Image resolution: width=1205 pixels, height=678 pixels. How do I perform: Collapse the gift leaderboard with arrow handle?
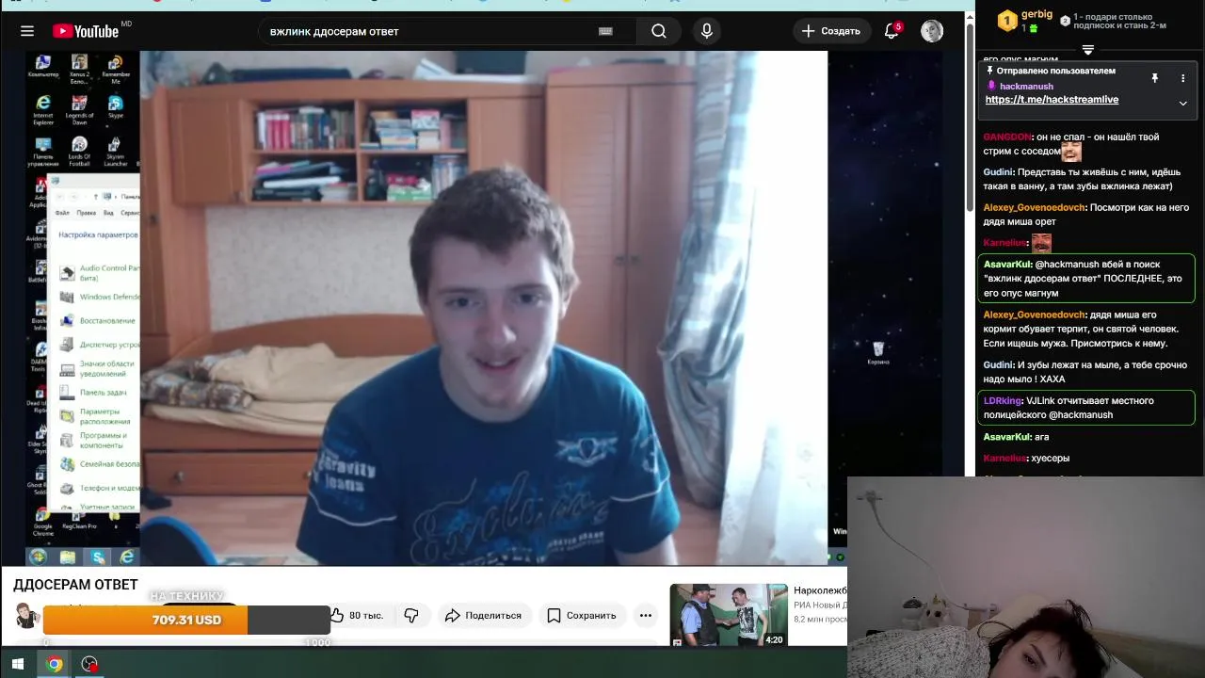[x=1087, y=49]
